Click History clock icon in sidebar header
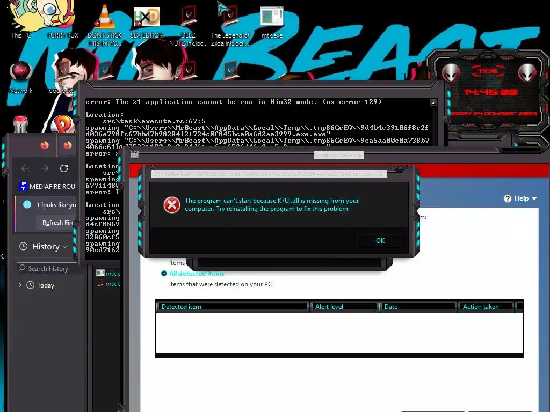The image size is (550, 412). (x=23, y=246)
